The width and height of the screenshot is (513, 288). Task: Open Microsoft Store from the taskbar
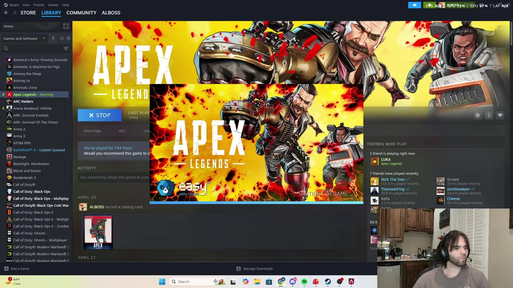pyautogui.click(x=269, y=282)
